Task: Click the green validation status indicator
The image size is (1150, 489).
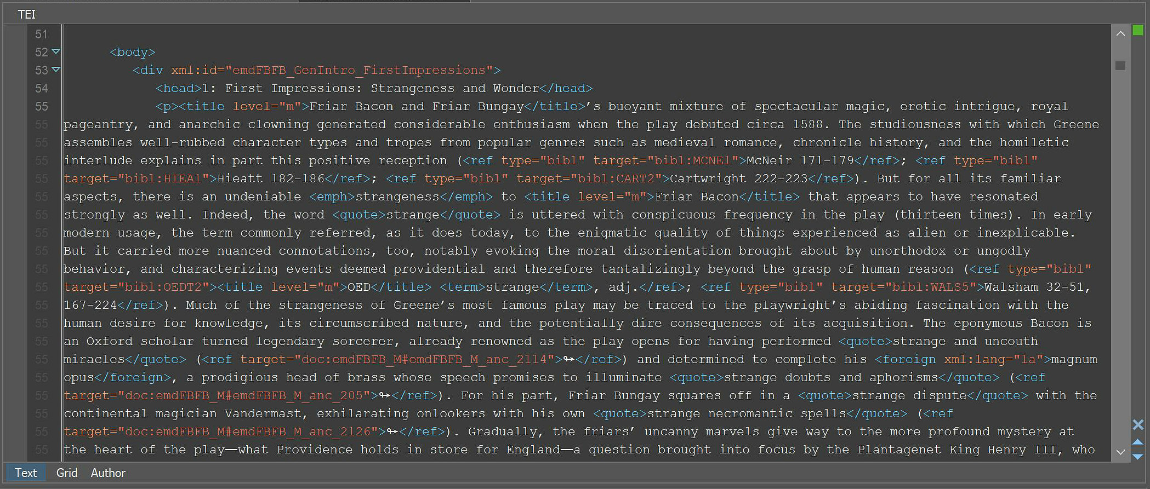Action: click(1138, 31)
